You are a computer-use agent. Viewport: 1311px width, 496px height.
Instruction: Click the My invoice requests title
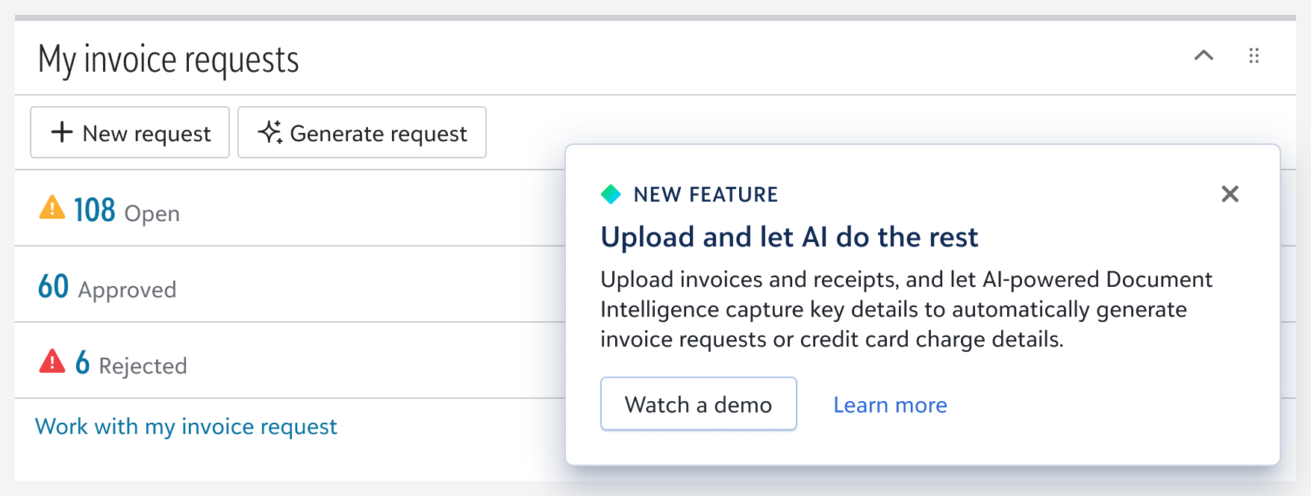pos(169,60)
